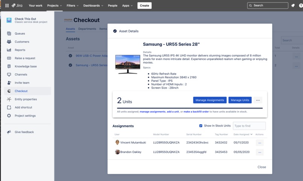The height and width of the screenshot is (181, 303).
Task: Click Brandon Oakley's avatar
Action: coord(117,152)
